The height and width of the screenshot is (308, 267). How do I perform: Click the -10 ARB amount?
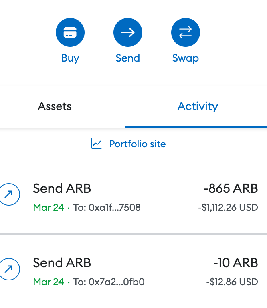(236, 263)
